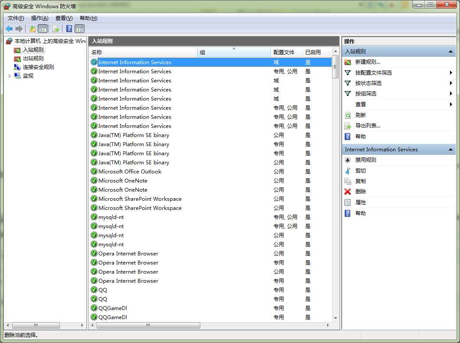Click the Back arrow toolbar icon
The height and width of the screenshot is (343, 460).
[9, 29]
